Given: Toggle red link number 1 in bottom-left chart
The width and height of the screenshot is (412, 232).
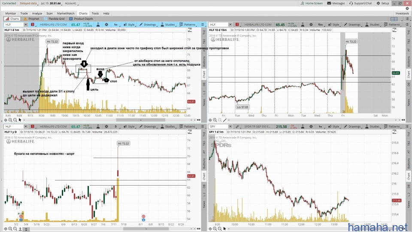Looking at the screenshot, I should click(x=33, y=126).
